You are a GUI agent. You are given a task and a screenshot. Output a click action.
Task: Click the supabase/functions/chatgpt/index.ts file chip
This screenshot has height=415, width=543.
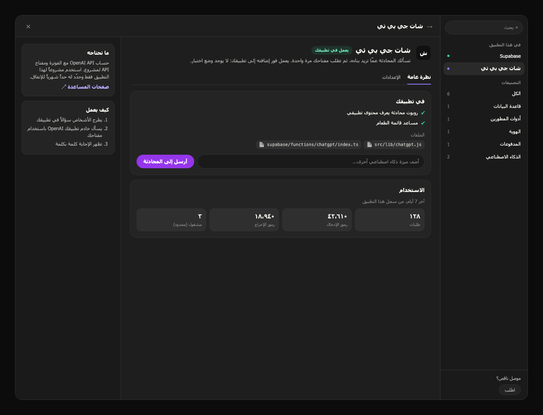[x=309, y=144]
